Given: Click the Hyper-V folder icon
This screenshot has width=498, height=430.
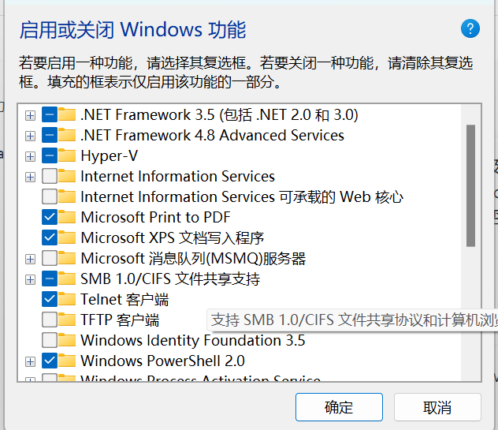Looking at the screenshot, I should coord(68,155).
